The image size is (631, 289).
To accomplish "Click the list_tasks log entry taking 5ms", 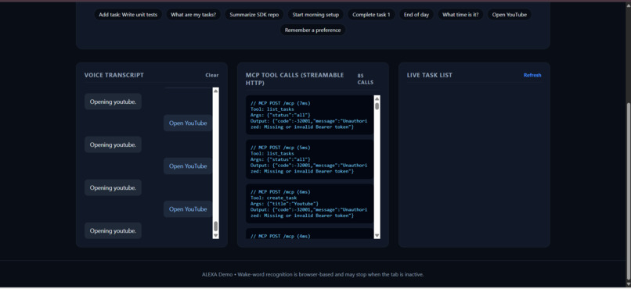I will tap(309, 159).
